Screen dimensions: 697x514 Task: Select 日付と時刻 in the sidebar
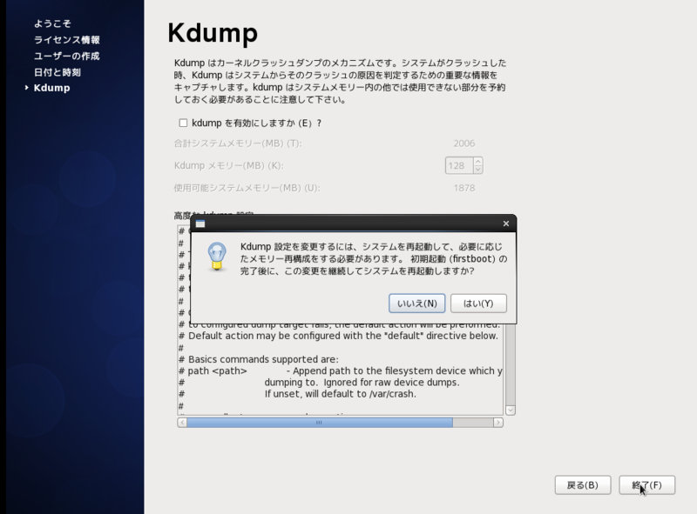[x=58, y=72]
